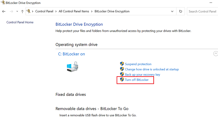Open the chevron after Control Panel breadcrumb
Viewport: 218px width, 119px height.
(x=56, y=12)
